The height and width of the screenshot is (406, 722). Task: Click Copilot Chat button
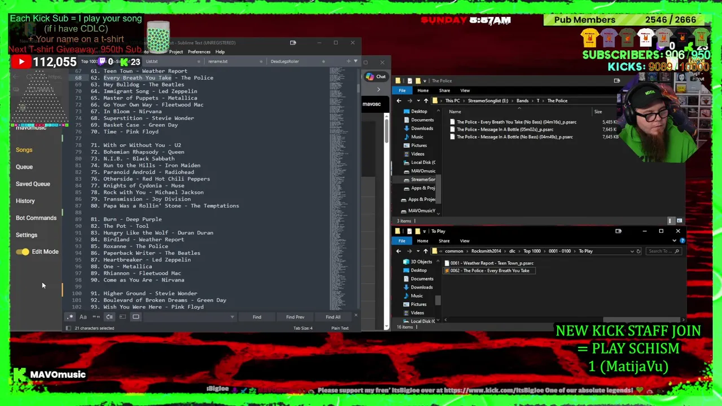coord(376,77)
